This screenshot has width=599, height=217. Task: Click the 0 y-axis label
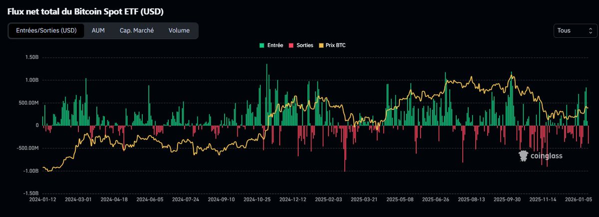pos(37,125)
